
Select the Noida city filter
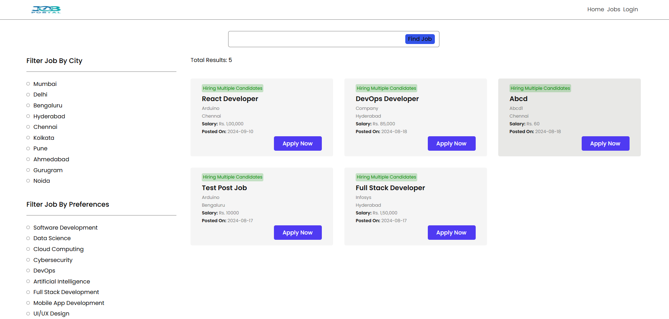(x=28, y=180)
